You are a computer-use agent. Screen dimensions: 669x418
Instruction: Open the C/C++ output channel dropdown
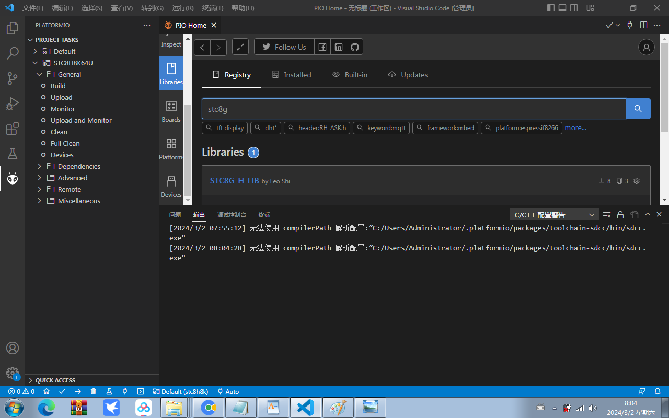[x=554, y=215]
